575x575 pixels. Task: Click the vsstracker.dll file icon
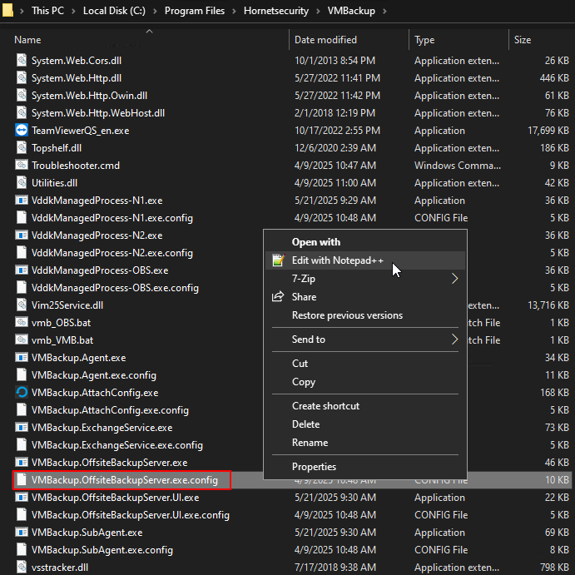[x=22, y=567]
